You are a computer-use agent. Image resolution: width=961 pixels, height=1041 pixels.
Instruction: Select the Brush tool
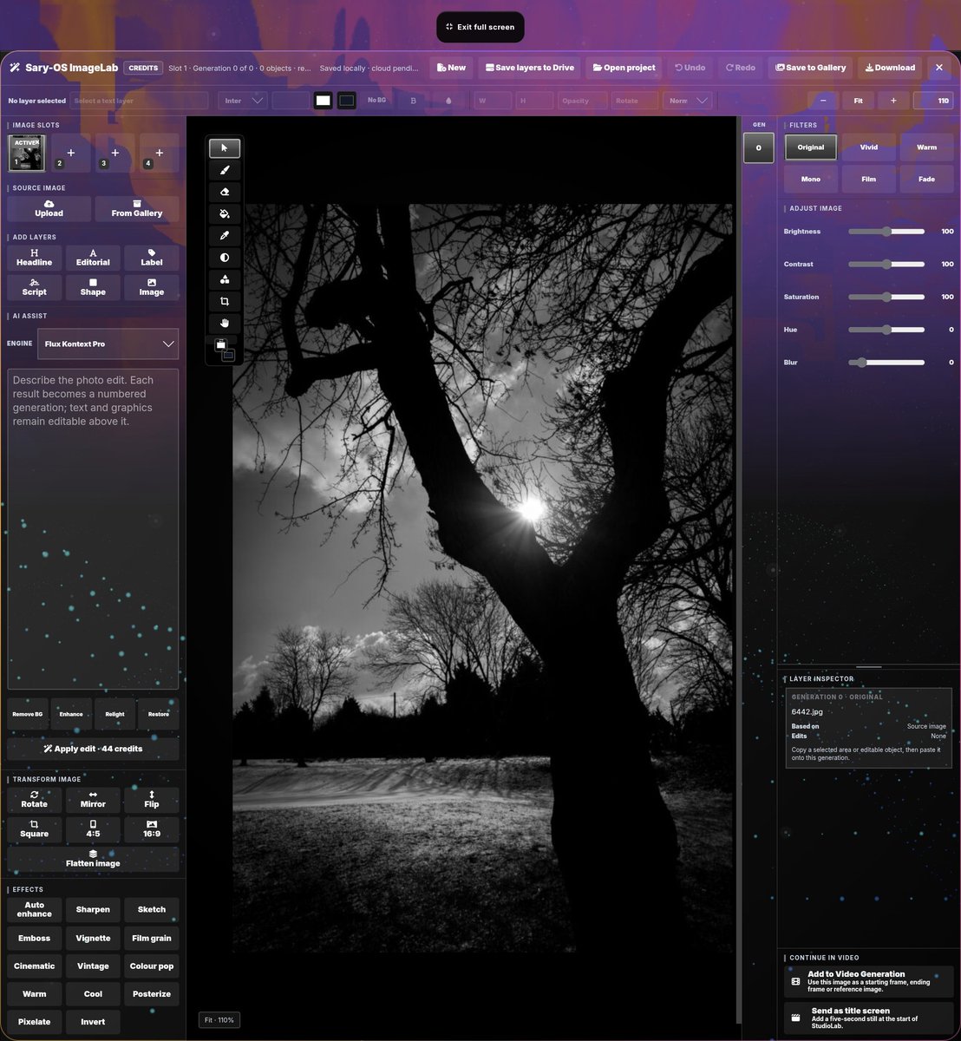[x=225, y=170]
